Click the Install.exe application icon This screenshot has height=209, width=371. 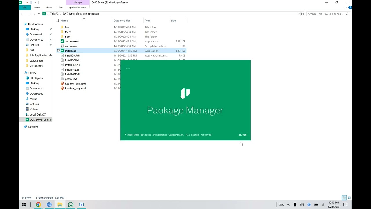(x=62, y=51)
